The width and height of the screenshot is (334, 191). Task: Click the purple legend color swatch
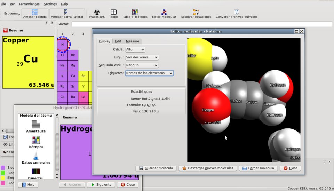(x=3, y=168)
